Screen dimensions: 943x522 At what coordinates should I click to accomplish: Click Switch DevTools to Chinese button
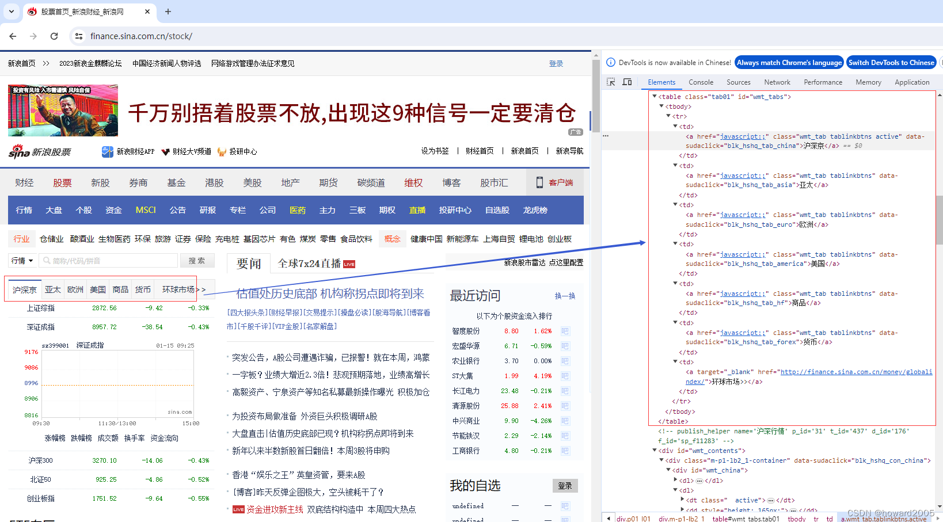click(891, 63)
